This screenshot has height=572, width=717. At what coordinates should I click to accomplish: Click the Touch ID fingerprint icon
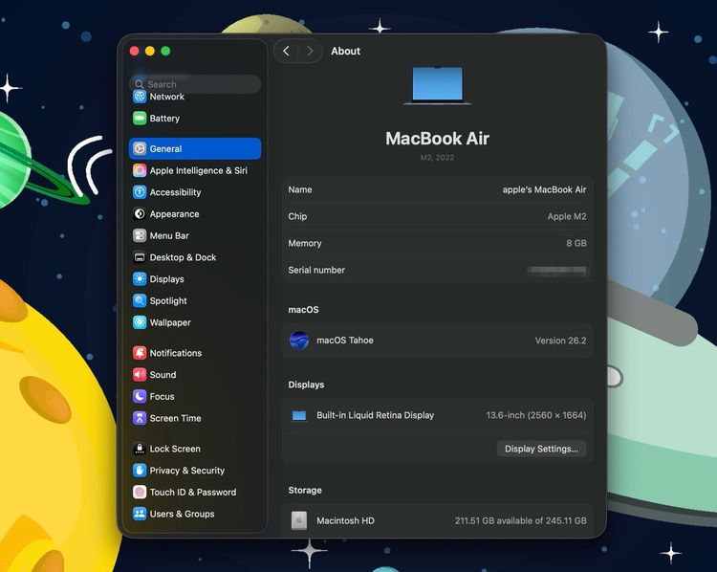(140, 492)
